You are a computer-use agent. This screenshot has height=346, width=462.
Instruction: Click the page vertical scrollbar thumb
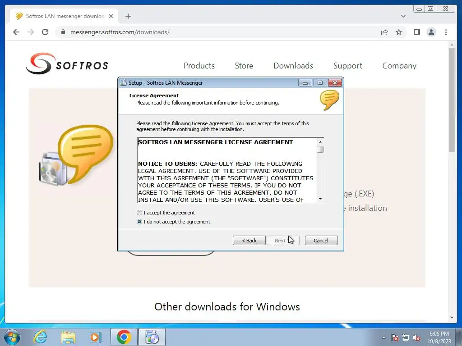click(x=452, y=100)
